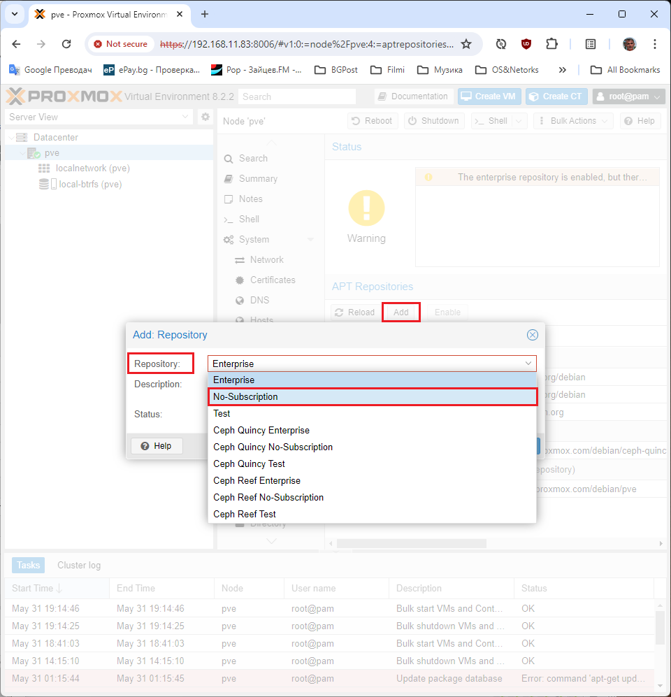Select the Tasks tab

28,565
